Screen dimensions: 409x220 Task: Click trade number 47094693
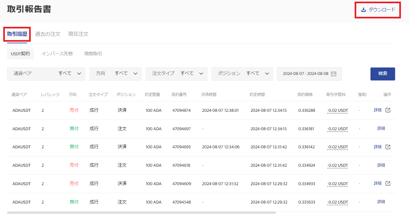tap(182, 147)
